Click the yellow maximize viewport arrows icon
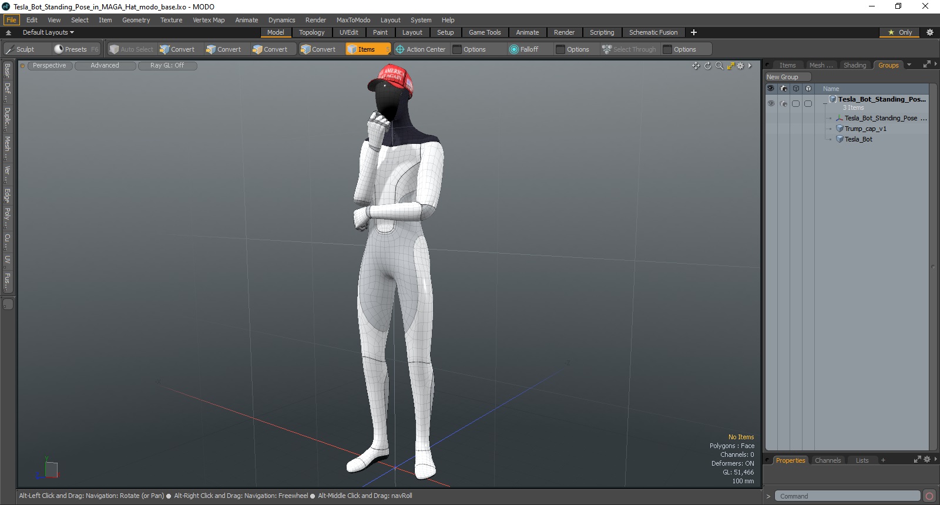Screen dimensions: 940x505 point(730,66)
